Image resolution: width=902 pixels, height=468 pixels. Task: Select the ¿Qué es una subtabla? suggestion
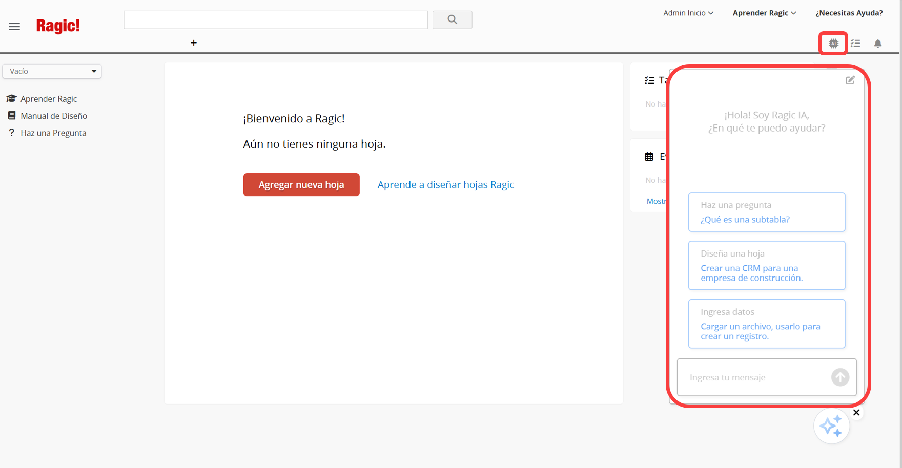(x=767, y=212)
